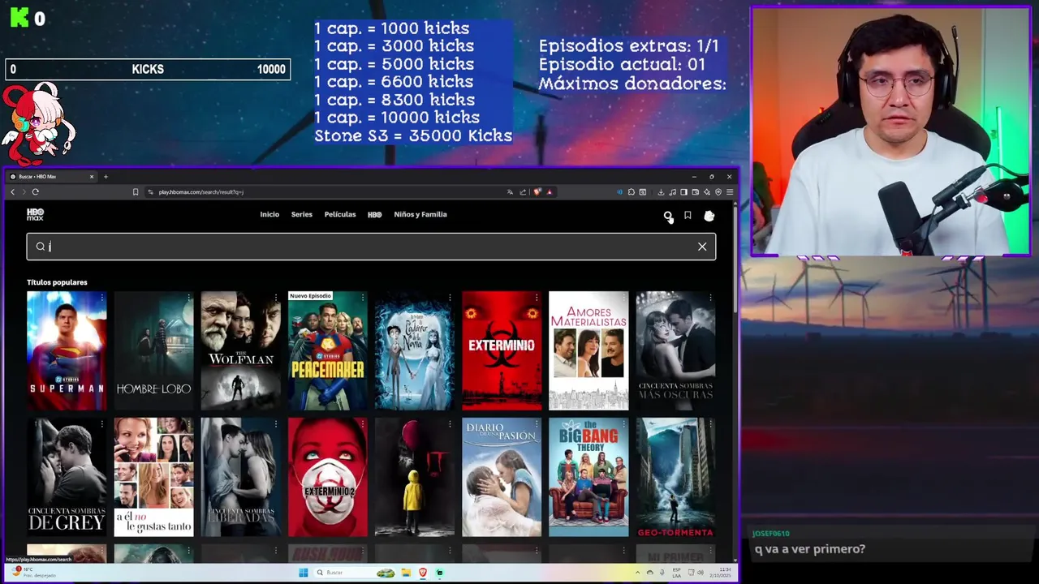The height and width of the screenshot is (584, 1039).
Task: Open the Hombre Lobo poster
Action: coord(153,350)
